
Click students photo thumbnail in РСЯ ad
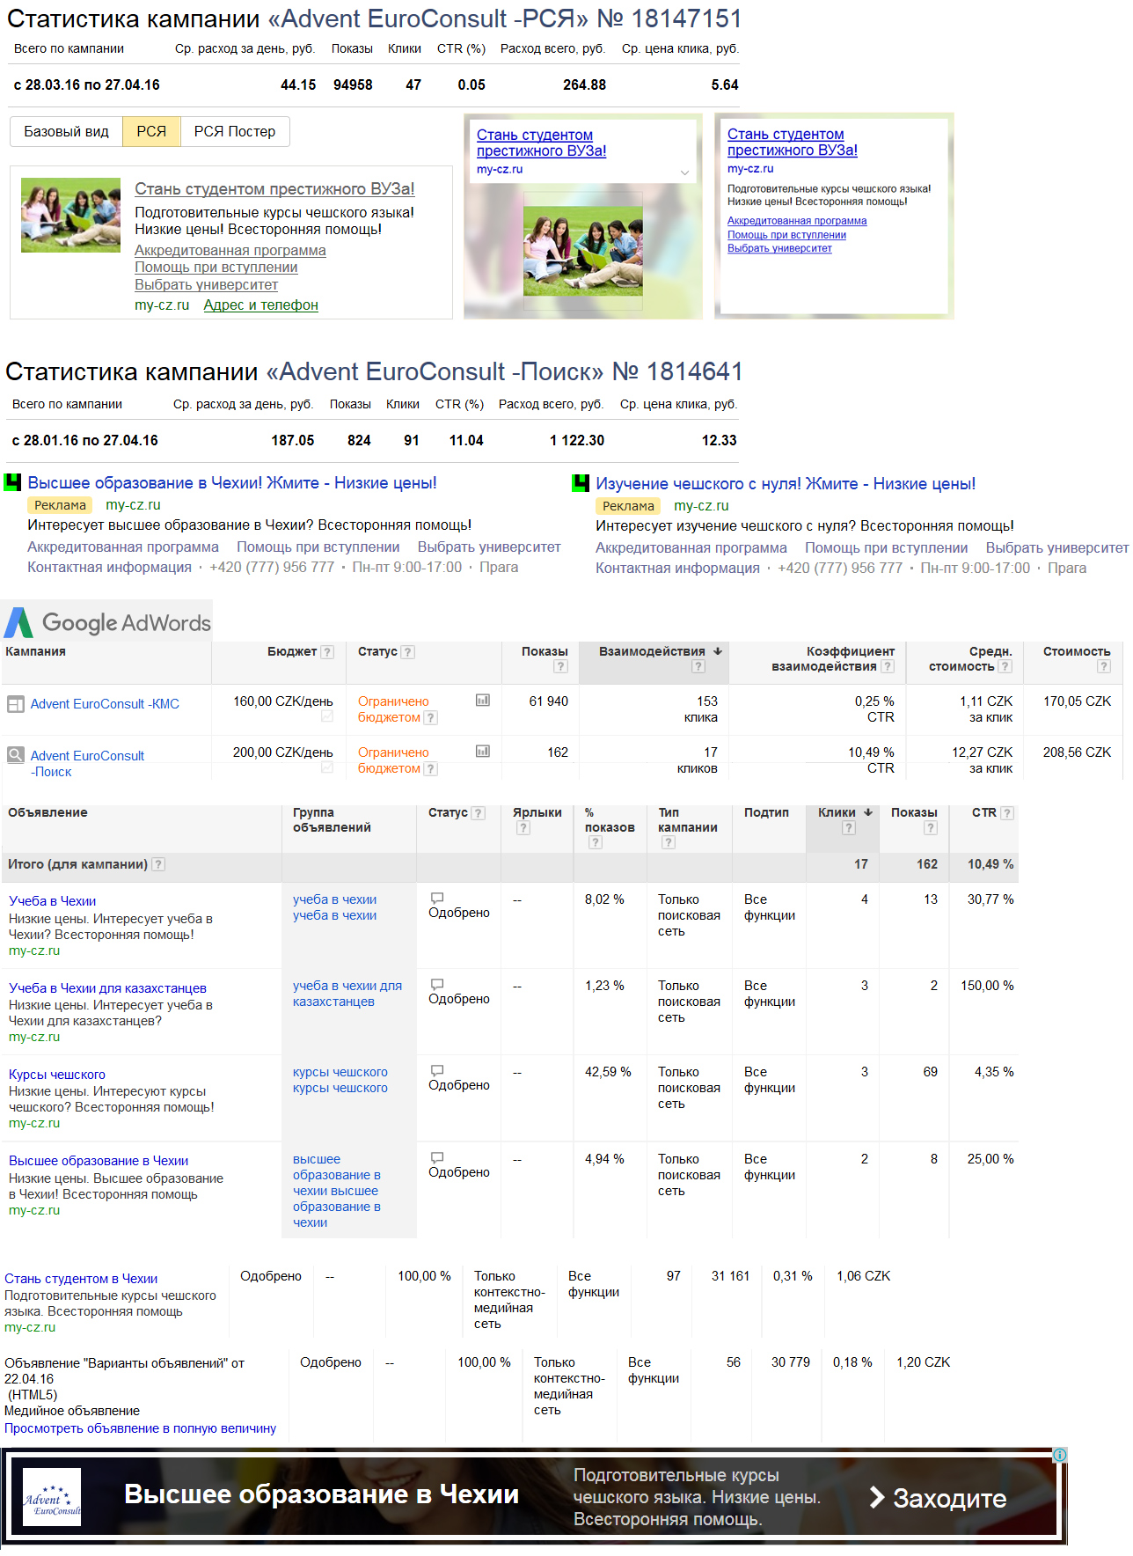pos(70,216)
